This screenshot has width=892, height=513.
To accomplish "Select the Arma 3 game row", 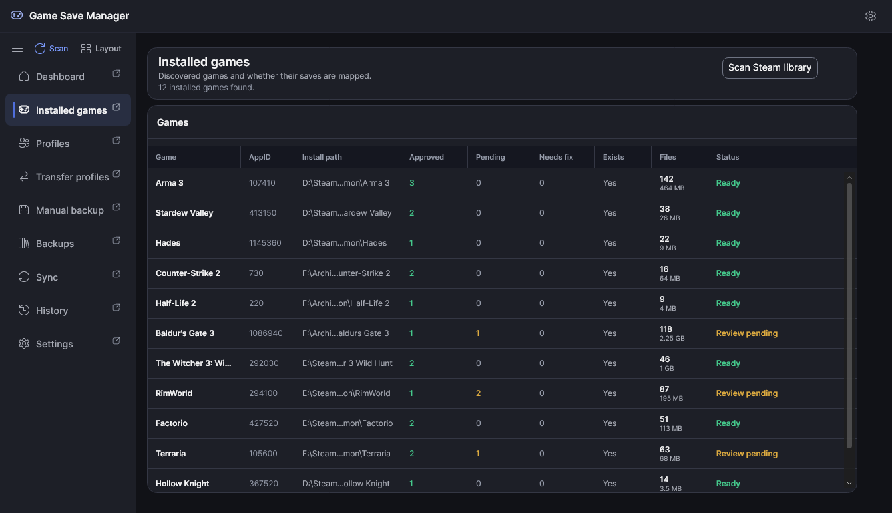I will tap(495, 183).
